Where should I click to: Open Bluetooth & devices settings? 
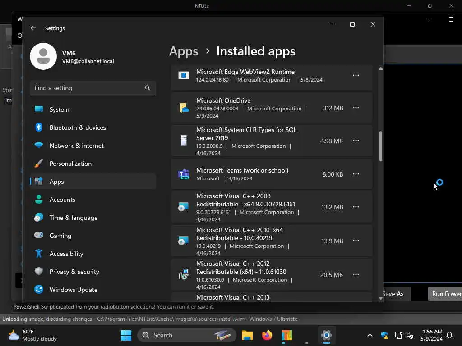pyautogui.click(x=93, y=127)
